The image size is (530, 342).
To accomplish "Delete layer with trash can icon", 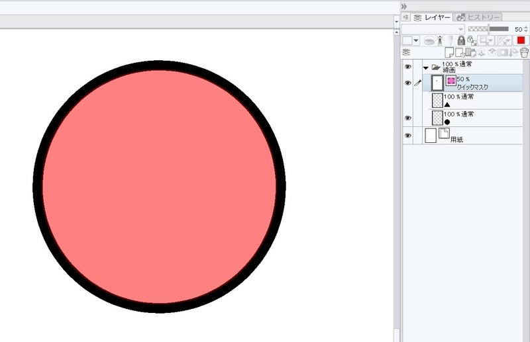I will tap(524, 52).
